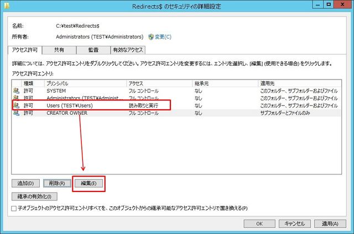
Task: Confirm with the OK button
Action: [259, 224]
